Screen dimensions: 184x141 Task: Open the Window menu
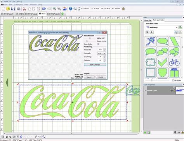click(x=33, y=5)
